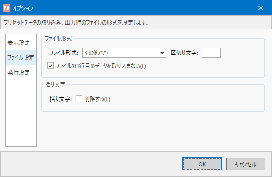Click the PM application icon in title bar
The image size is (272, 177).
[x=7, y=8]
